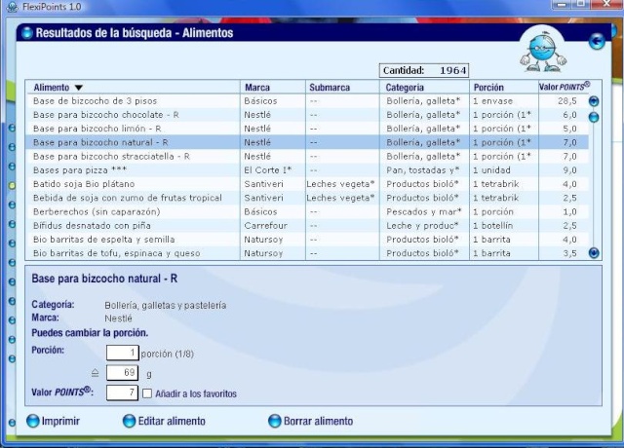Click scroll-up arrow button below the top one
624x448 pixels.
coord(594,117)
